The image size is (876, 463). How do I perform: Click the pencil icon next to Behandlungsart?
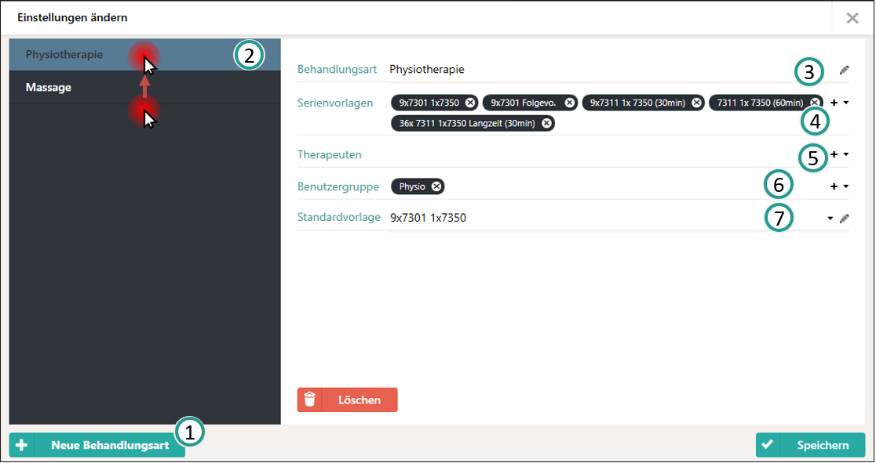click(x=844, y=70)
